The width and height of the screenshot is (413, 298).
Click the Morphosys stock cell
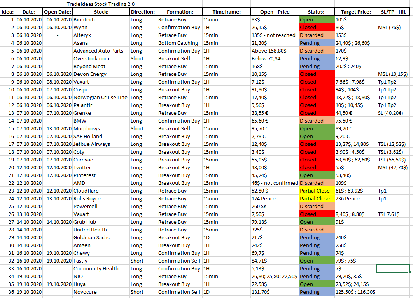(x=101, y=129)
